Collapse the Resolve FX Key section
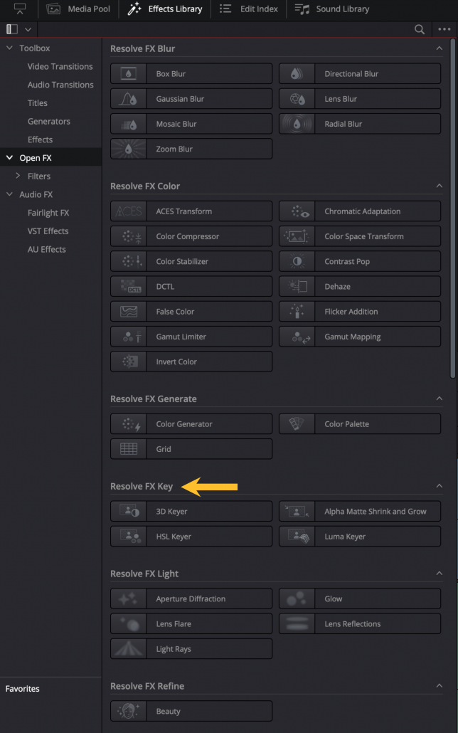 (x=439, y=486)
